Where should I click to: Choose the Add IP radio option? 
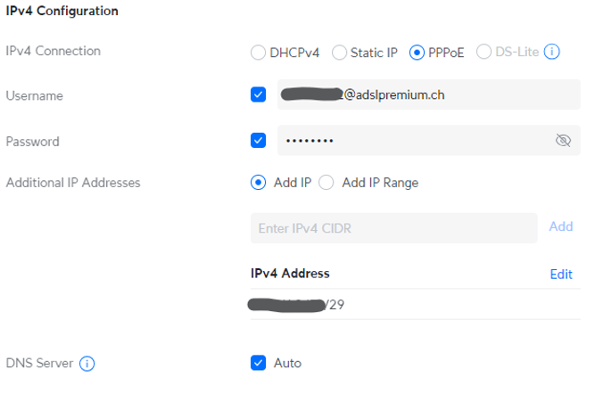[258, 183]
